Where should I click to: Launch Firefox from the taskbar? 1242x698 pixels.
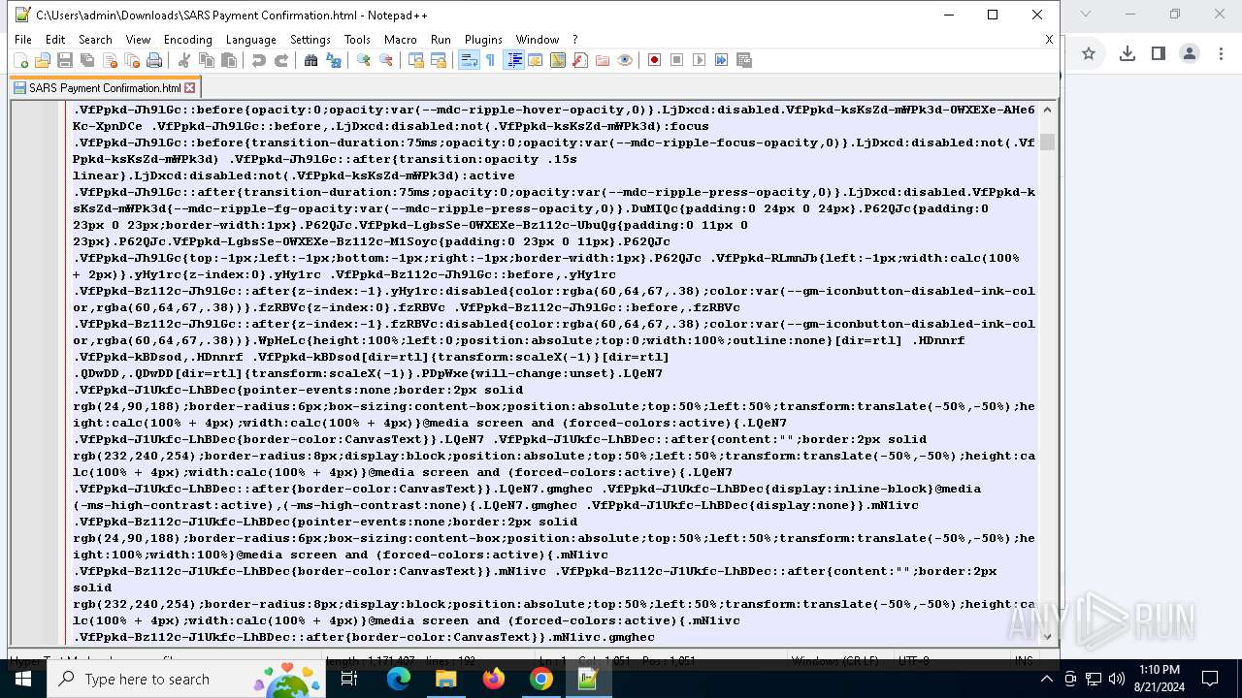[494, 679]
